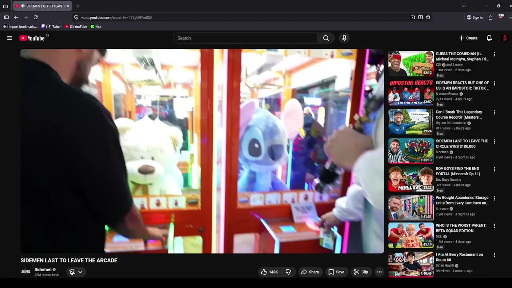Like the video with 143K likes

pyautogui.click(x=270, y=272)
